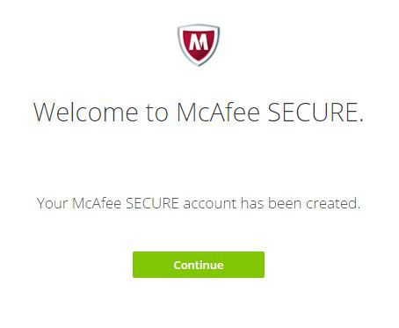The height and width of the screenshot is (328, 399).
Task: Click the bottom tip of the shield icon
Action: 199,64
